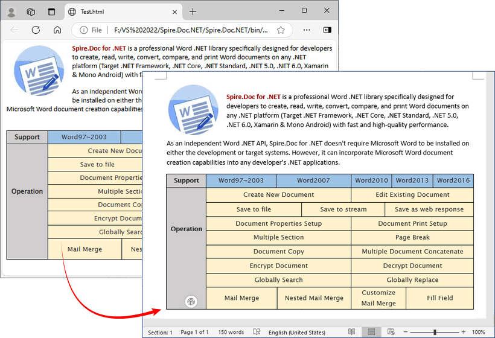This screenshot has height=338, width=495.
Task: Switch to Read Mode view
Action: click(351, 332)
